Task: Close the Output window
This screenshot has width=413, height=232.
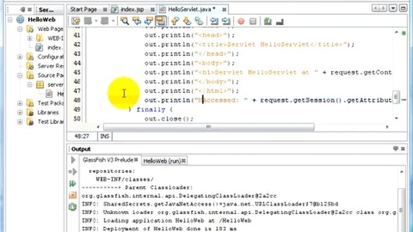Action: pyautogui.click(x=403, y=149)
